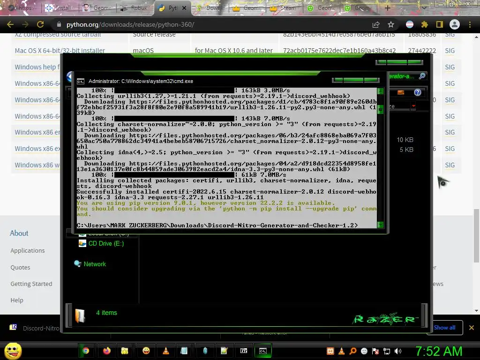Image resolution: width=480 pixels, height=360 pixels.
Task: Click the cmd prompt line
Action: pos(217,225)
